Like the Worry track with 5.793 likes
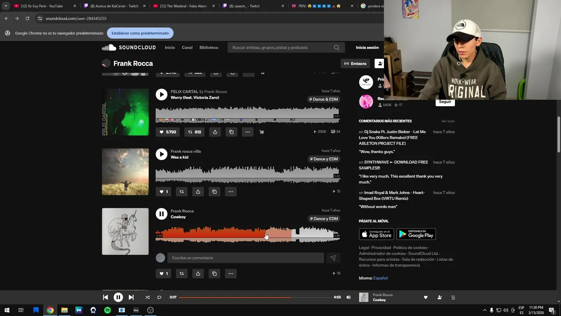The width and height of the screenshot is (561, 316). tap(168, 132)
